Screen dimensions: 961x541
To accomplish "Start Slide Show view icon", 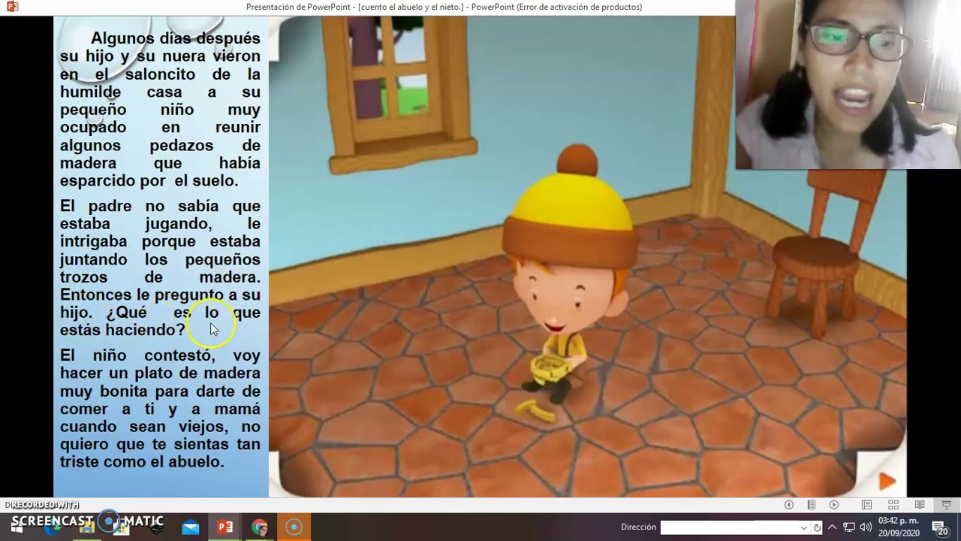I will coord(947,505).
